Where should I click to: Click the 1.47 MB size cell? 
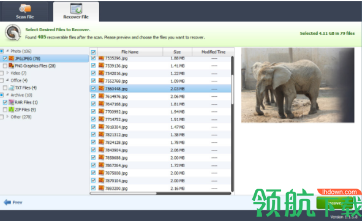(x=177, y=127)
